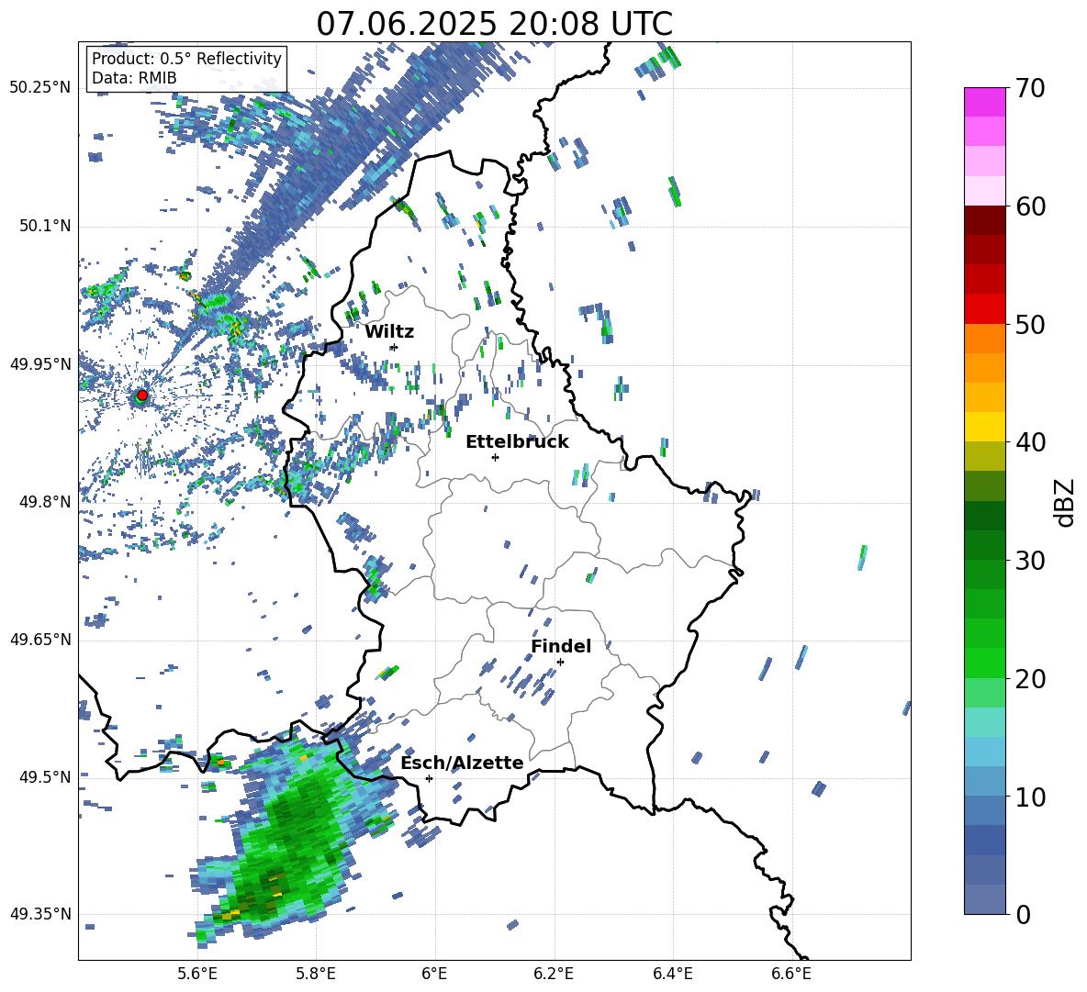Click the title 07.06.2025 20:08 UTC

tap(494, 24)
